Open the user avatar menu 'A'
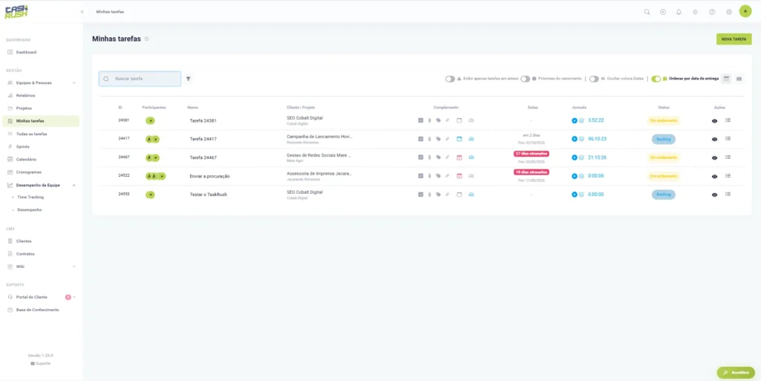The image size is (761, 381). pyautogui.click(x=745, y=11)
